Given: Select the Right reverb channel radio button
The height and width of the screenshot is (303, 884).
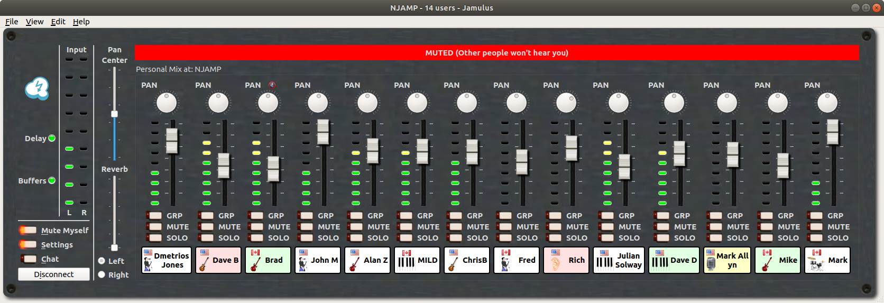Looking at the screenshot, I should pyautogui.click(x=102, y=274).
